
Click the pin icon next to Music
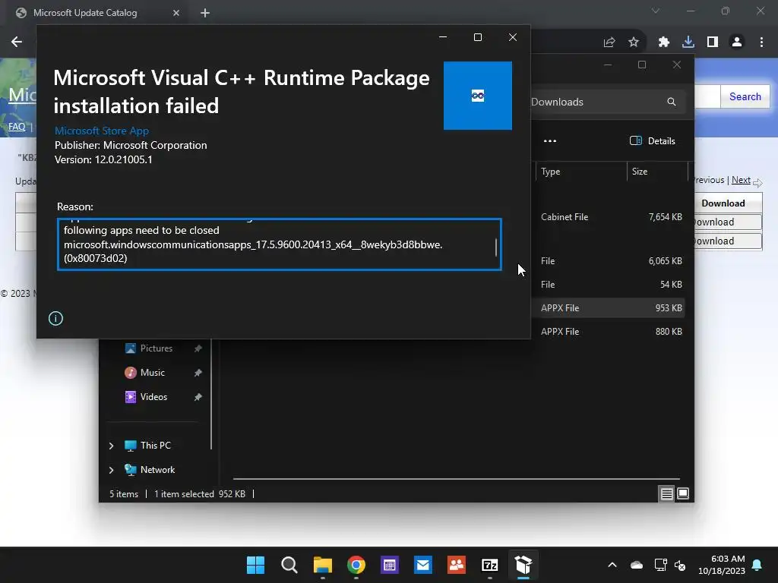click(x=198, y=373)
